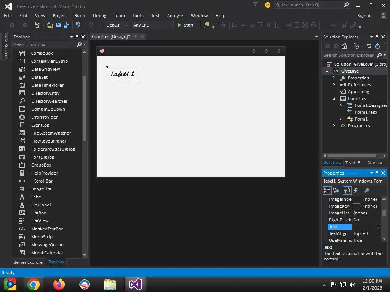Open Chrome from the taskbar
Screen dimensions: 390x292
(x=34, y=284)
